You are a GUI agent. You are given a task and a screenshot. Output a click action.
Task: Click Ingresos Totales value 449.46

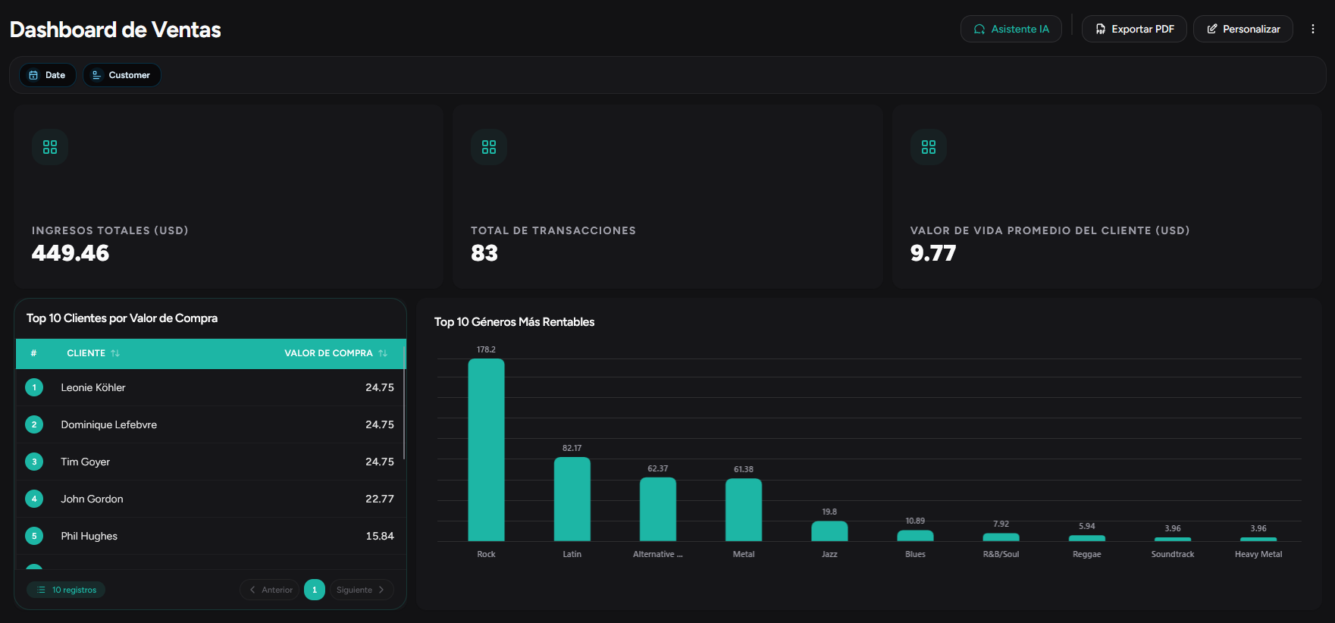pos(71,253)
